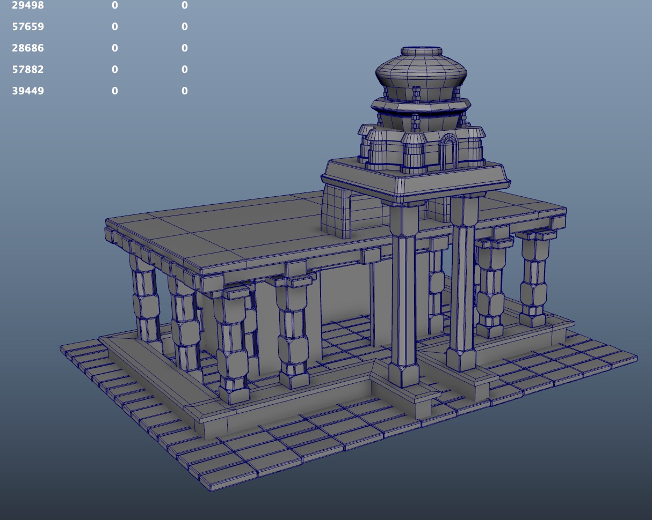Screen dimensions: 652x520
Task: Pick the right tall pillar under the tower
Action: (463, 284)
